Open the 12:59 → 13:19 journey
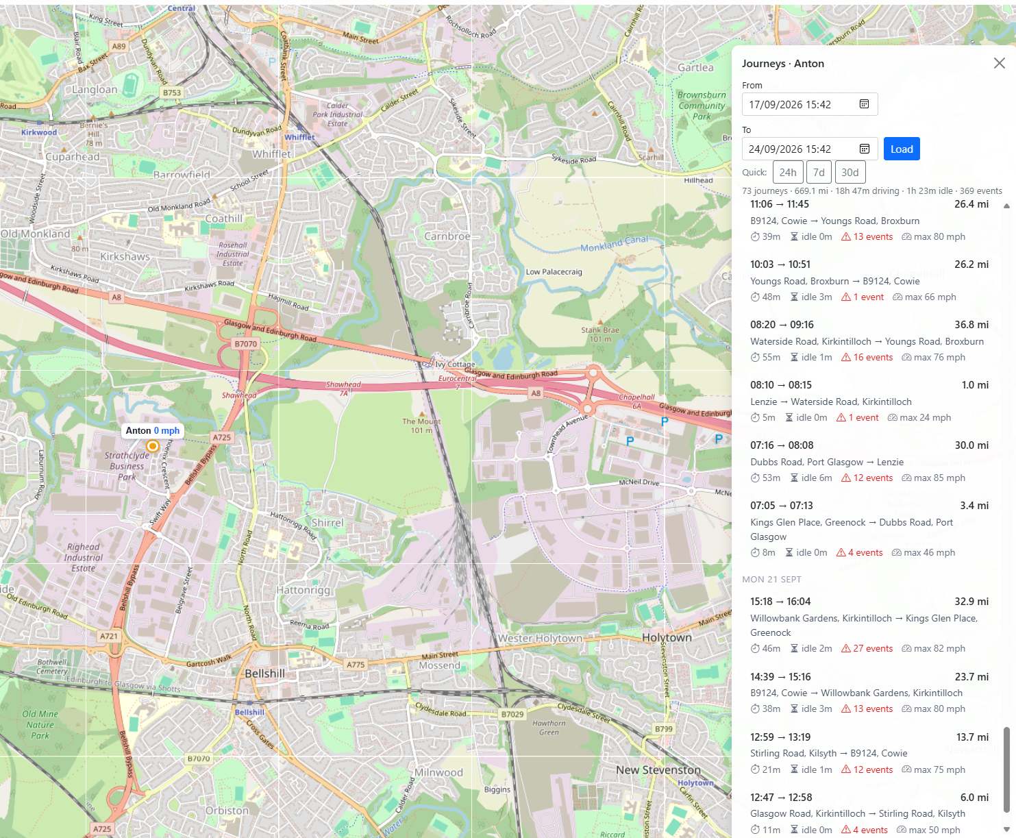 (869, 753)
